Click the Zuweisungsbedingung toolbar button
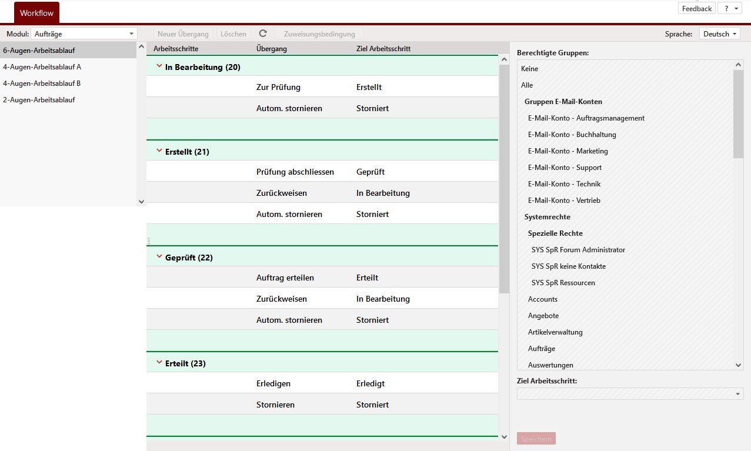 tap(319, 34)
